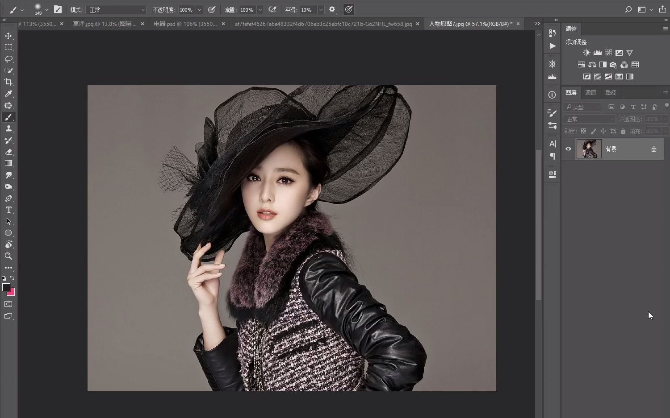Add a Brightness/Contrast adjustment

(x=586, y=53)
